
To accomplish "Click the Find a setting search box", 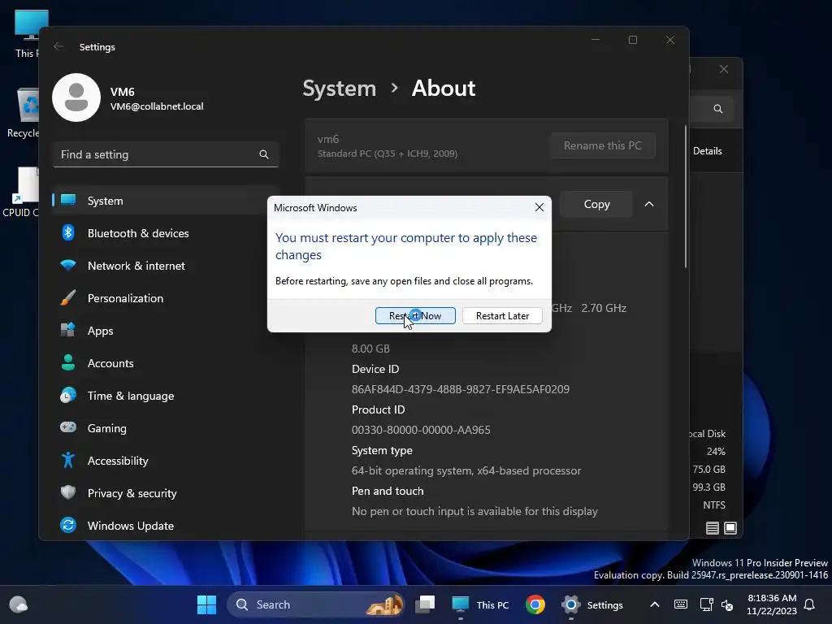I will [166, 154].
